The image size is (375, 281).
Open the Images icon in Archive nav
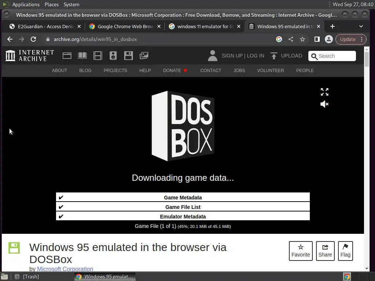pos(144,56)
